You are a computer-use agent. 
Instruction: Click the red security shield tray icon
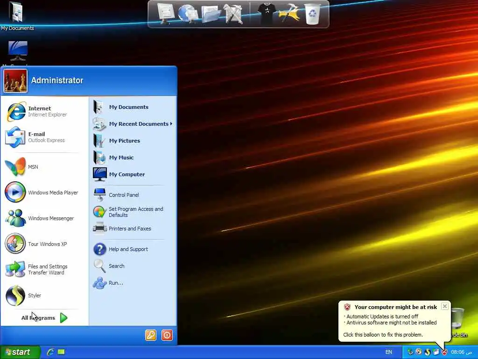click(x=444, y=352)
